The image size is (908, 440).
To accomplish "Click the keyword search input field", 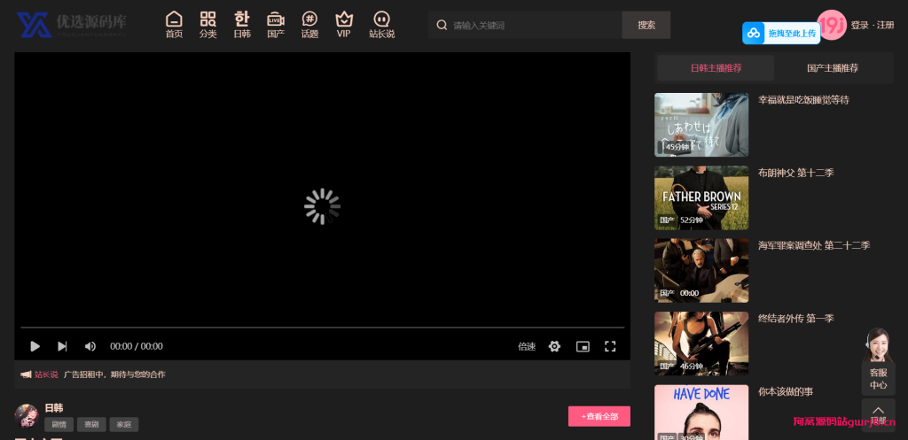I will pos(532,26).
